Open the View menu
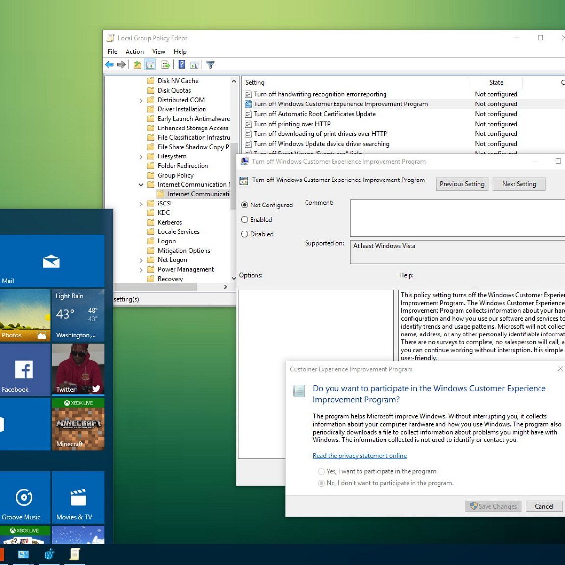 pos(158,51)
